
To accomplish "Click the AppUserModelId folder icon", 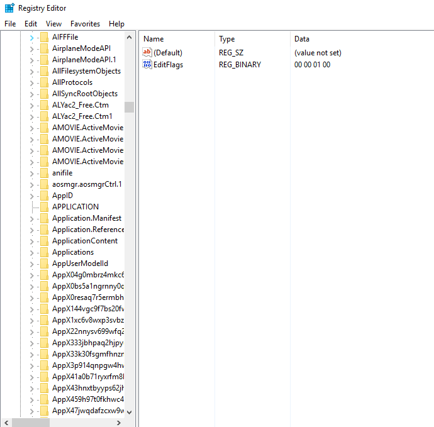I will (44, 263).
